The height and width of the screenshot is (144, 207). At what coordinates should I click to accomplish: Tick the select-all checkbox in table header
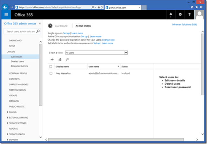tap(51, 67)
